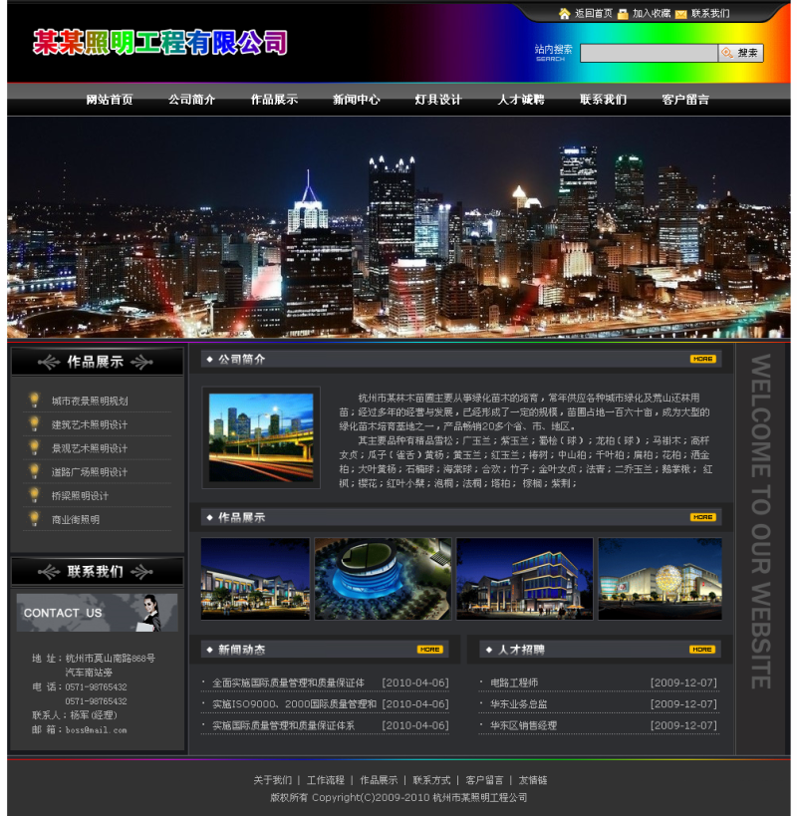Click the diamond icon beside 公司简介 heading

tap(210, 358)
